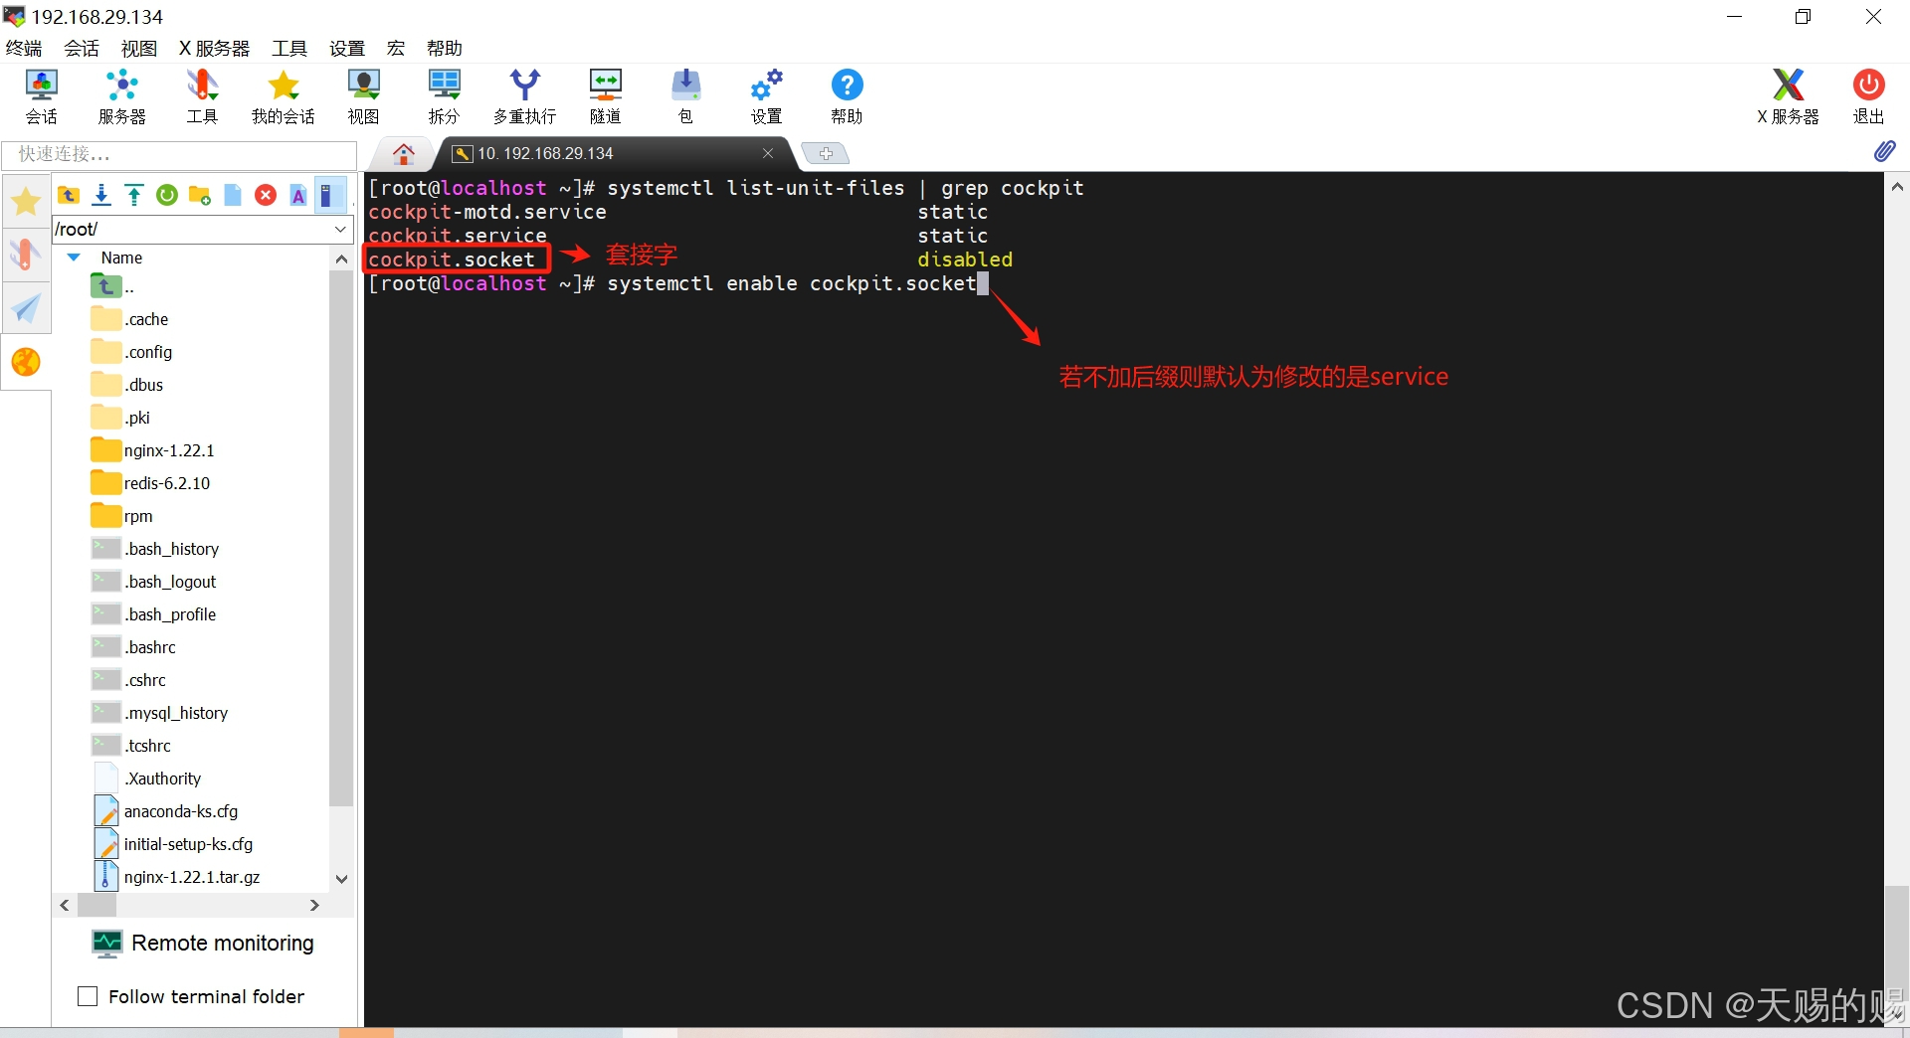This screenshot has width=1910, height=1038.
Task: Enable the Follow terminal folder checkbox
Action: point(88,996)
